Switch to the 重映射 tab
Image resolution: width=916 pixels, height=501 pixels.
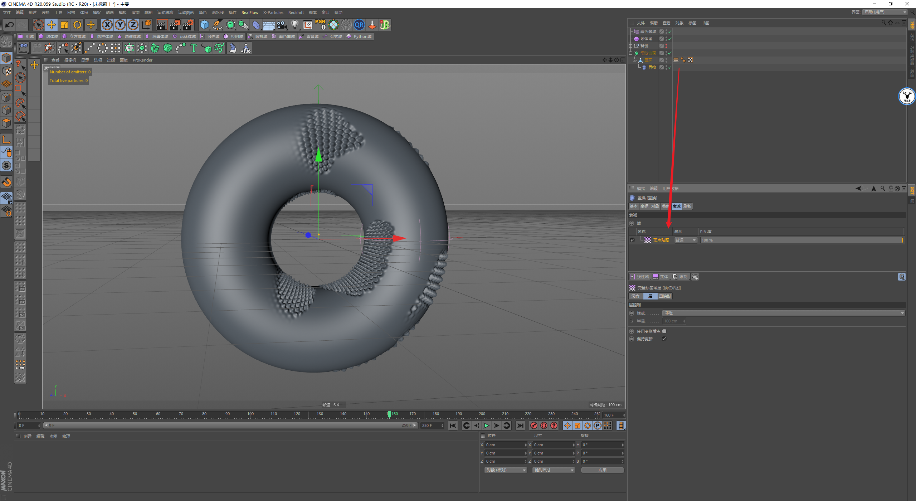665,296
